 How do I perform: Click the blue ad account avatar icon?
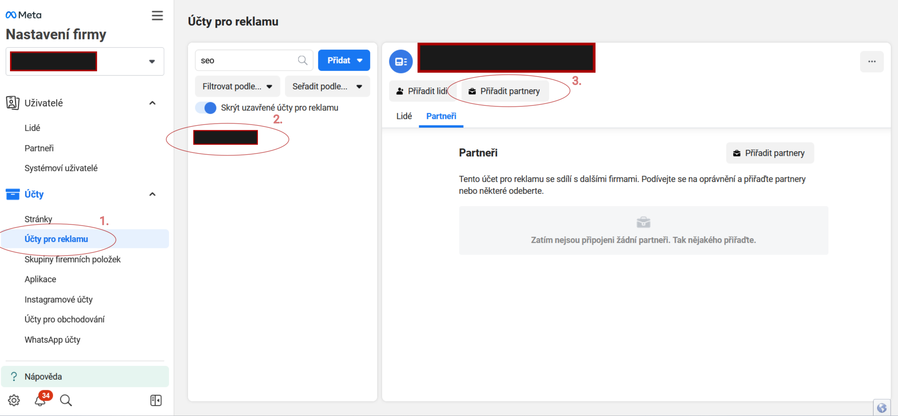tap(400, 61)
